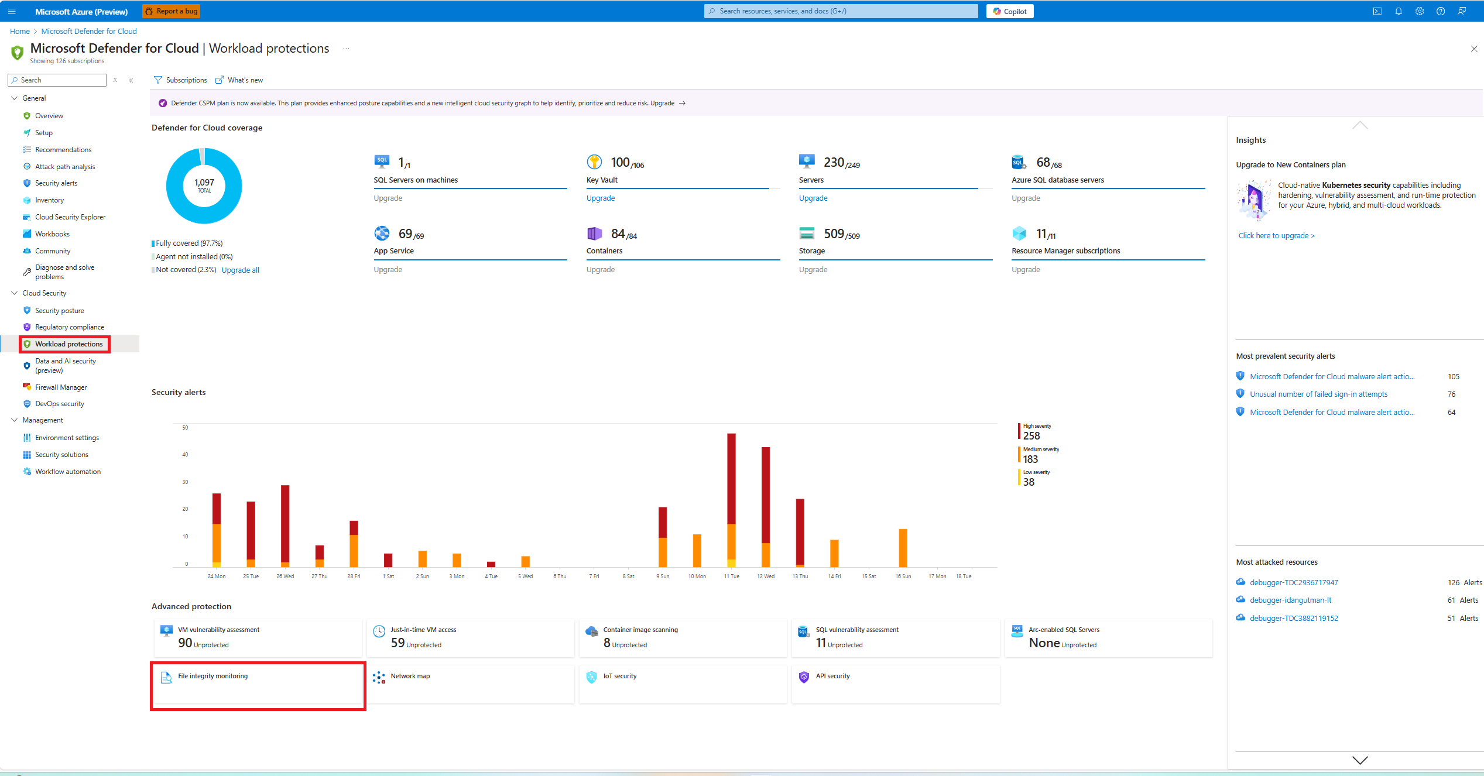Select Regulatory compliance menu item

pos(69,327)
